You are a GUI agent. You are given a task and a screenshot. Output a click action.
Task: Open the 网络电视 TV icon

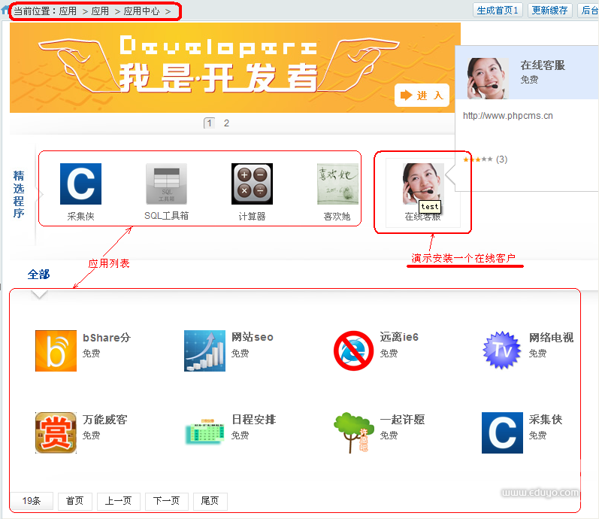tap(501, 351)
